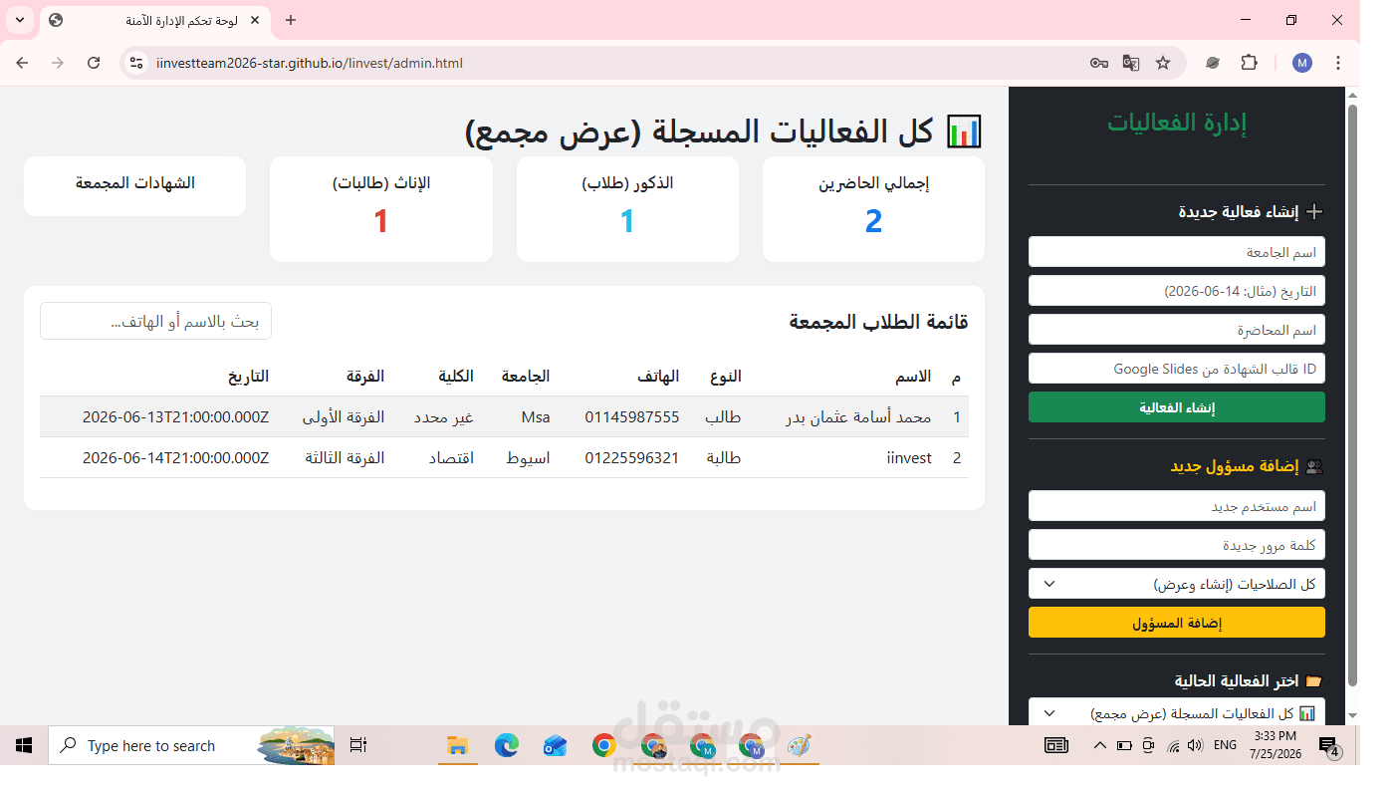Click the yellow إضافة المسؤول button
The image size is (1394, 793).
click(1177, 623)
